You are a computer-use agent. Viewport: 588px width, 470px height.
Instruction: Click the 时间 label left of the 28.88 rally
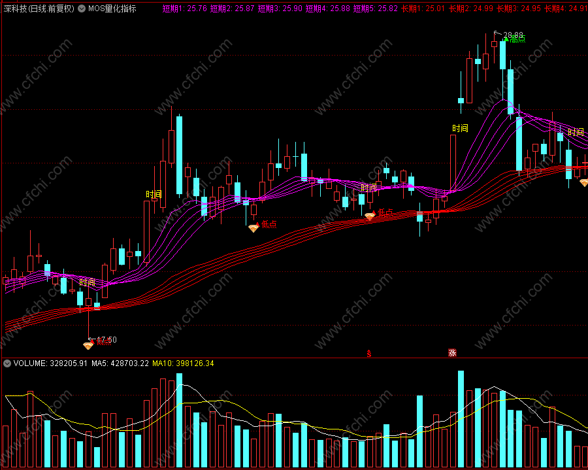460,128
